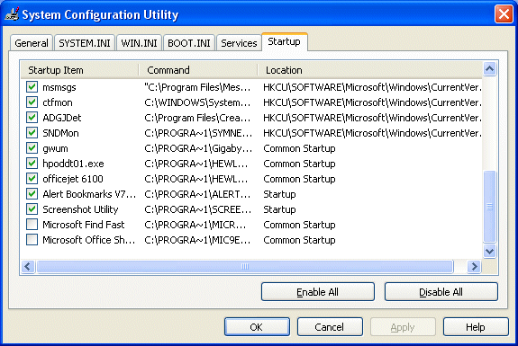Select the officejet 6100 item name
The width and height of the screenshot is (518, 346).
coord(73,179)
